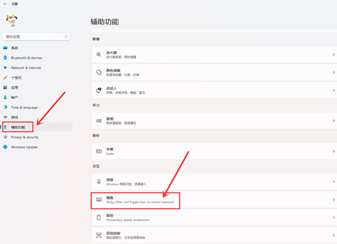The image size is (337, 244).
Task: Open the captions icon entry
Action: (98, 151)
